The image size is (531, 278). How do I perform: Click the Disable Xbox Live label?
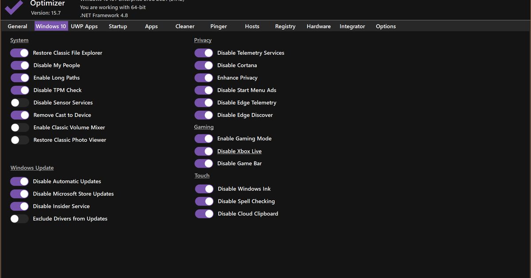[239, 151]
